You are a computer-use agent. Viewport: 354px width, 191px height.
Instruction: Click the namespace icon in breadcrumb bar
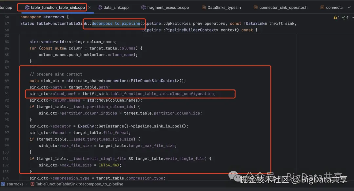(x=3, y=184)
